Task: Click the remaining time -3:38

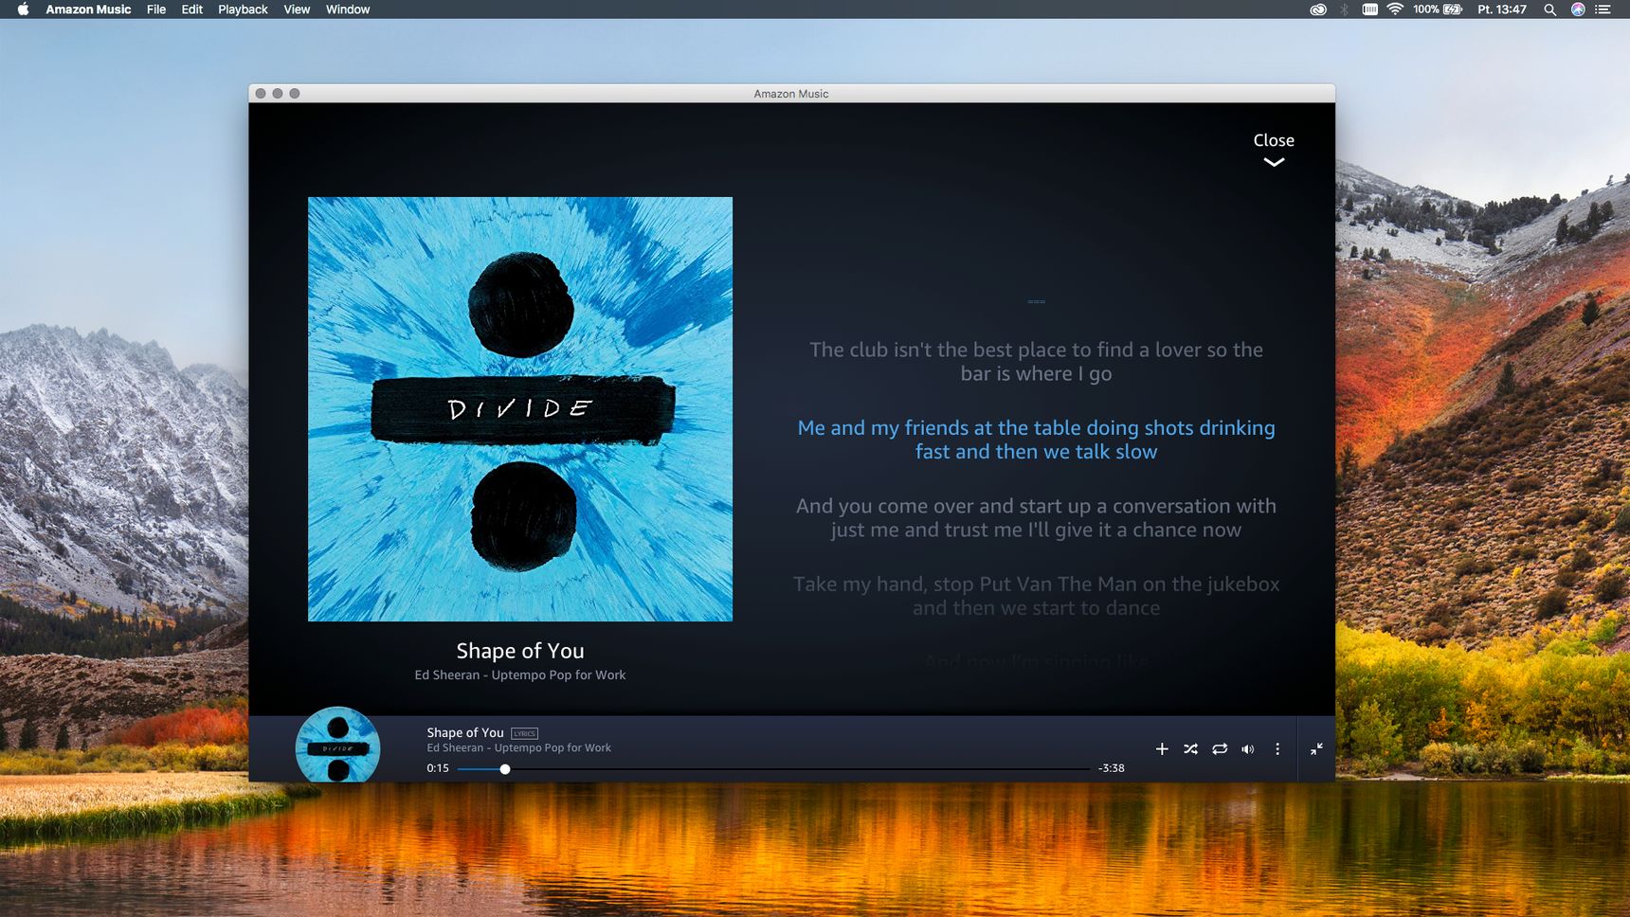Action: 1111,768
